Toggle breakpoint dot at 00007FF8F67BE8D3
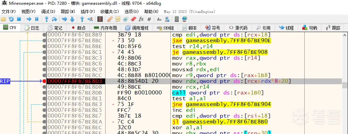The image size is (348, 134). pyautogui.click(x=44, y=81)
